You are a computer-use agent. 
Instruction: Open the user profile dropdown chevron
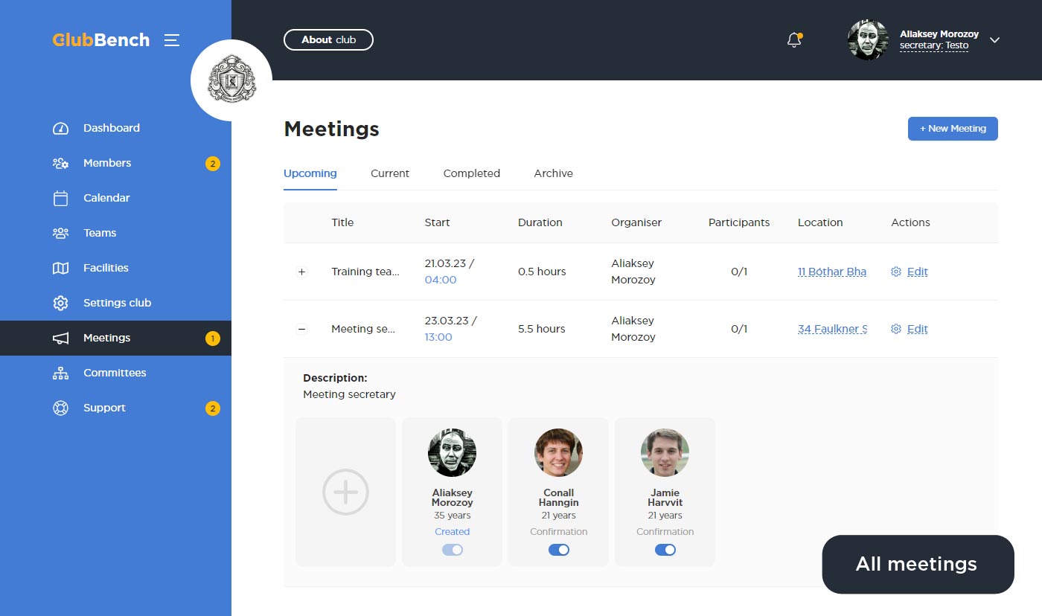coord(994,40)
